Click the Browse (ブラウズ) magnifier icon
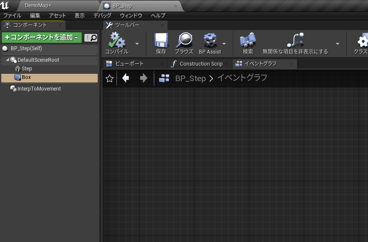Screen dimensions: 368x242 click(184, 40)
